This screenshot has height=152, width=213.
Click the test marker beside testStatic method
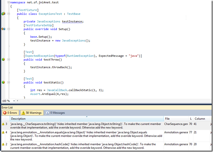3,82
